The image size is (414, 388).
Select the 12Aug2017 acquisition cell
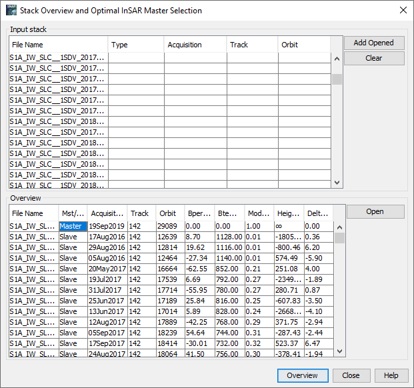[x=107, y=322]
